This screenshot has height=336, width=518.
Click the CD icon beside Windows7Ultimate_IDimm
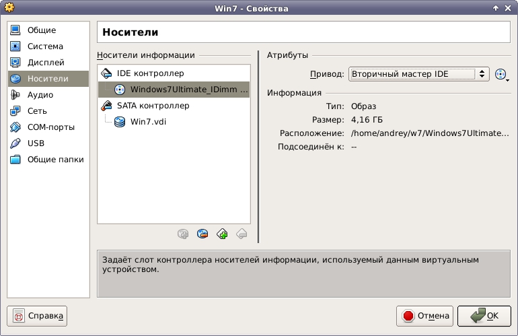[120, 90]
